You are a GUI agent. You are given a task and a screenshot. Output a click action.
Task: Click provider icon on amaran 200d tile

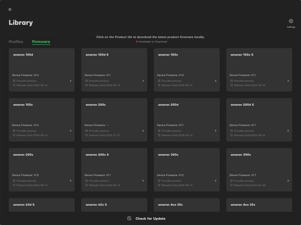click(x=159, y=131)
